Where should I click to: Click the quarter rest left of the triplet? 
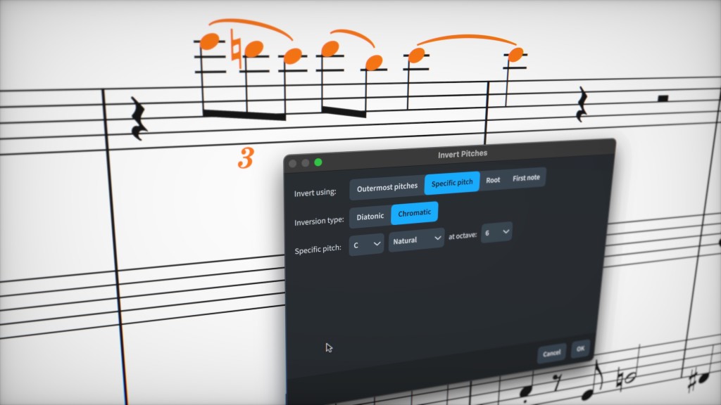pos(139,118)
